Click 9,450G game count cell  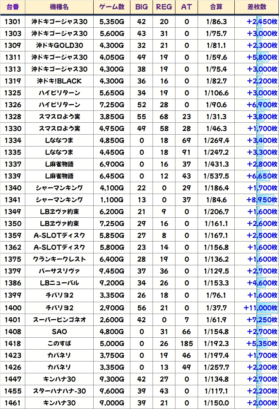coord(112,271)
